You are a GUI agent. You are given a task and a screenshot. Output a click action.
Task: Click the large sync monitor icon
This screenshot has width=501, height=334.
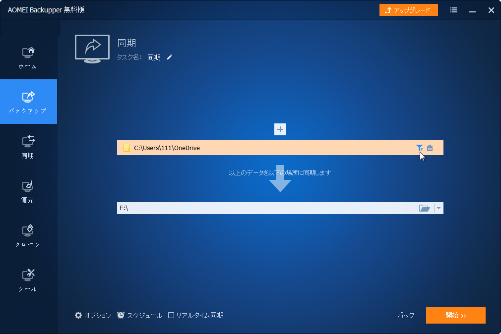click(x=92, y=49)
